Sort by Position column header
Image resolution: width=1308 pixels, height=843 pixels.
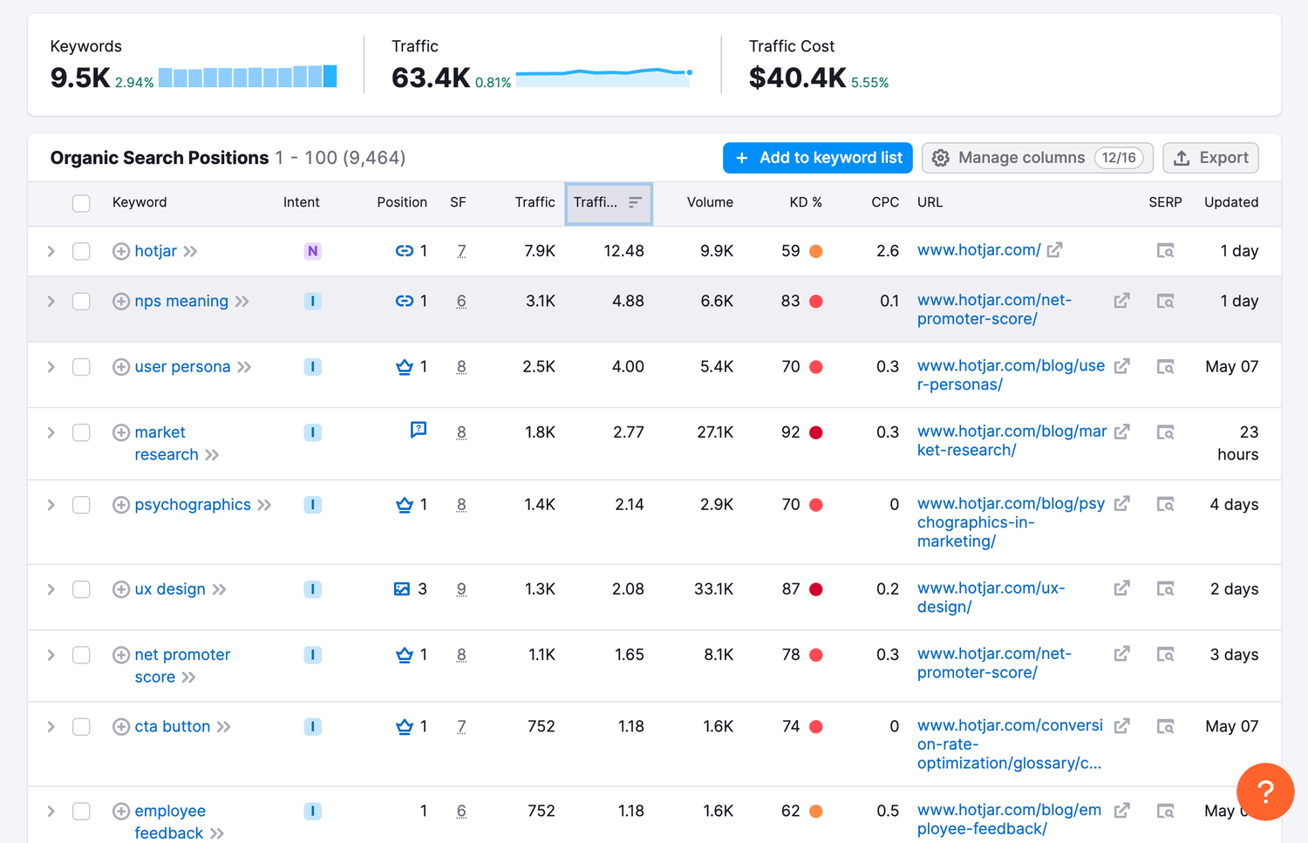click(401, 202)
